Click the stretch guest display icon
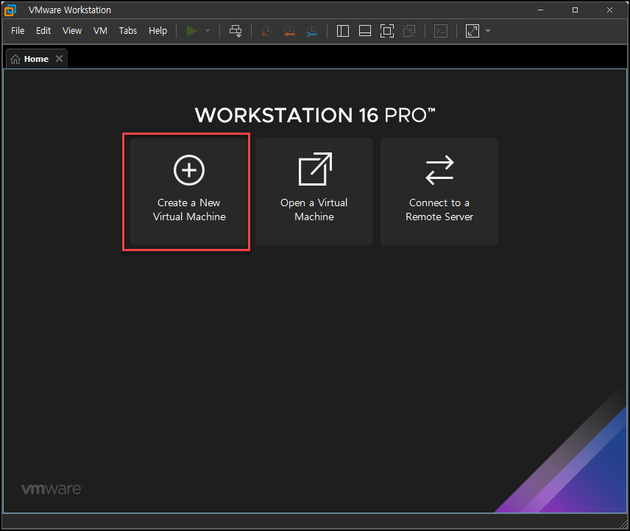The image size is (630, 531). point(473,31)
